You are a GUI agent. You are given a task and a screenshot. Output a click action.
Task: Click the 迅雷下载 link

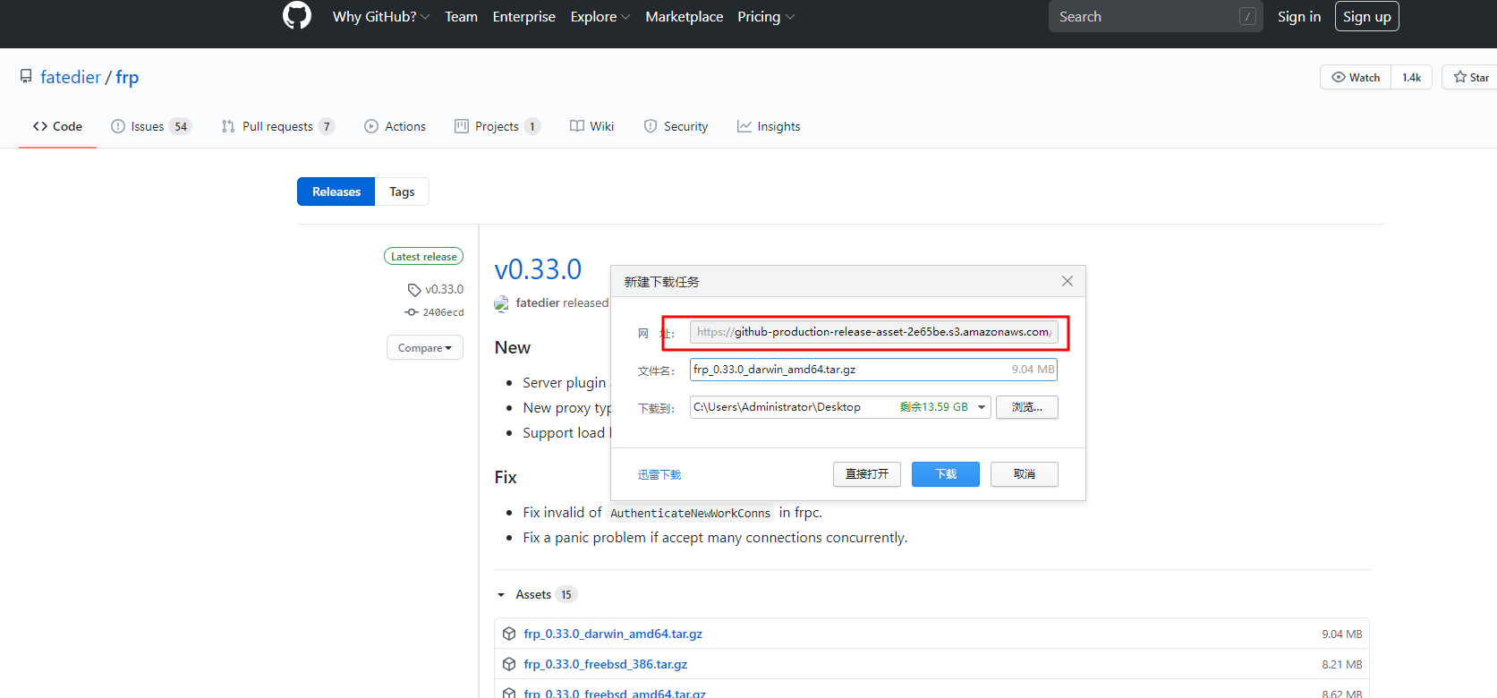tap(659, 475)
